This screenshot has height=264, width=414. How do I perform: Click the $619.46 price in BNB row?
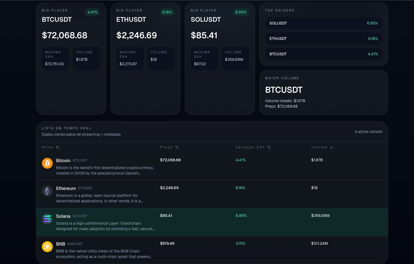point(167,243)
